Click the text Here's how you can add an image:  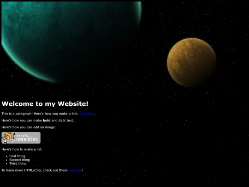29,127
